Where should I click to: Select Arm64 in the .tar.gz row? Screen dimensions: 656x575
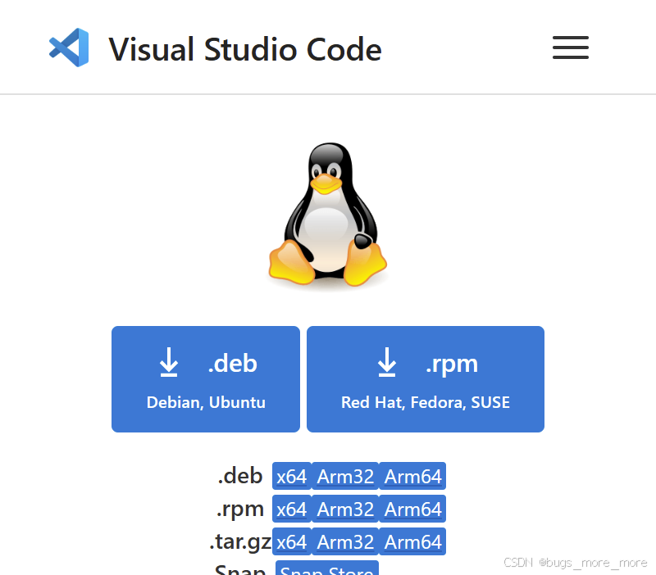(x=412, y=542)
